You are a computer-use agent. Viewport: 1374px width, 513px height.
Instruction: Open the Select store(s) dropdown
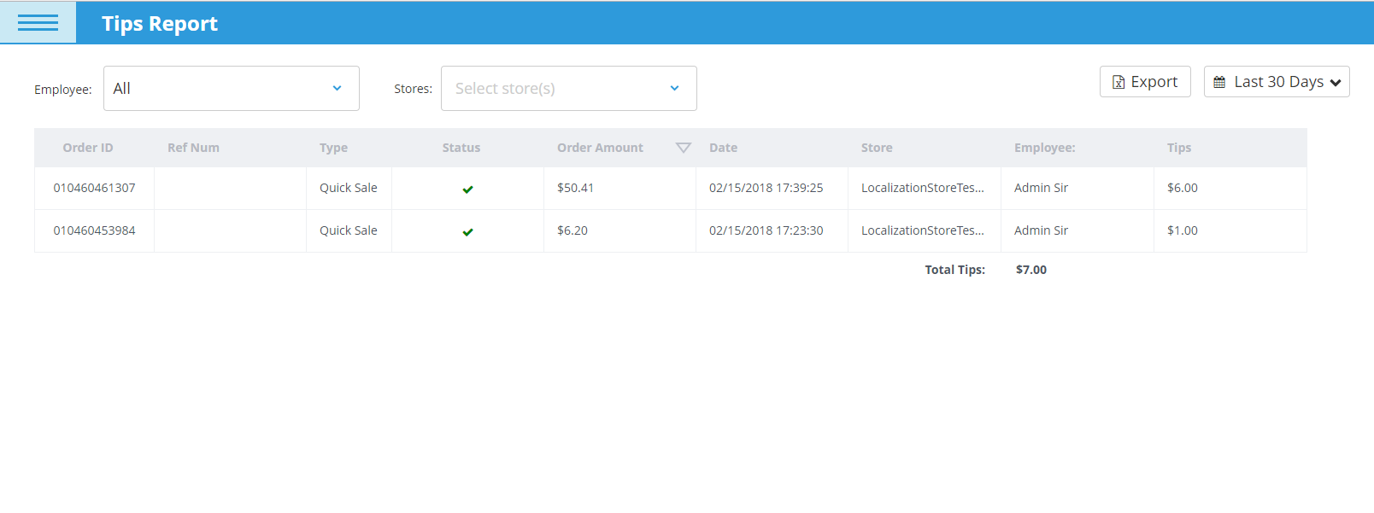click(568, 89)
